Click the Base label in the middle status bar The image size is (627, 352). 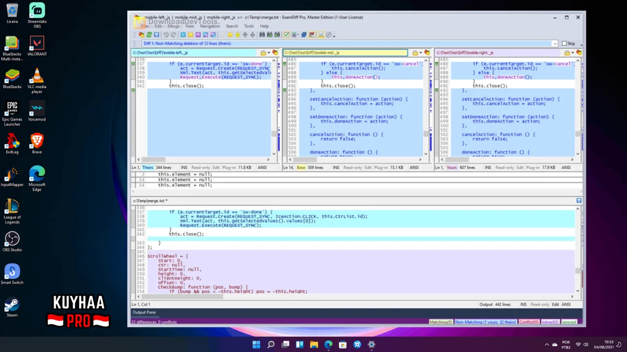(301, 168)
